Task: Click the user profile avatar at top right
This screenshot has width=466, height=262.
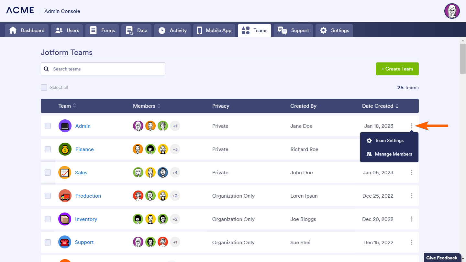Action: point(452,11)
